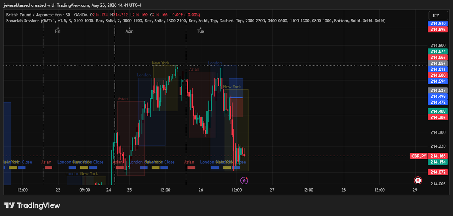Click the GBPJPY symbol price tag

[x=419, y=156]
